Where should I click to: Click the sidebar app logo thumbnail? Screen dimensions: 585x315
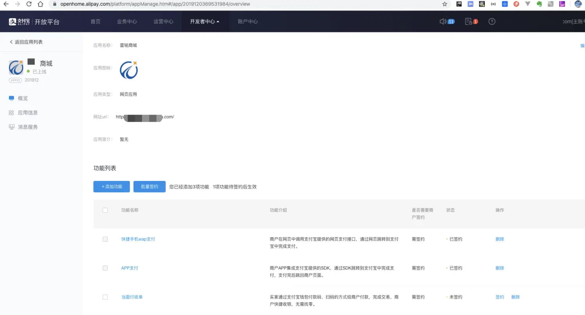16,67
